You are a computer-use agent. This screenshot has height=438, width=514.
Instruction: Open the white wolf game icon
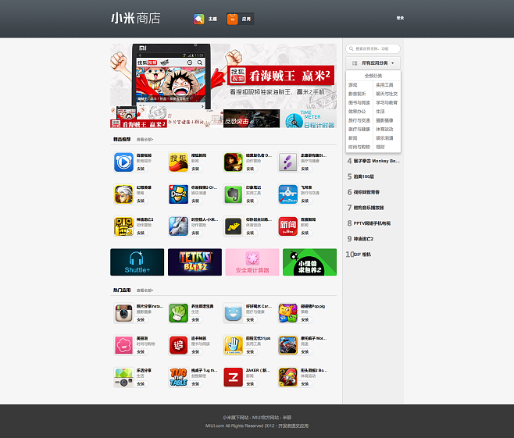(178, 226)
